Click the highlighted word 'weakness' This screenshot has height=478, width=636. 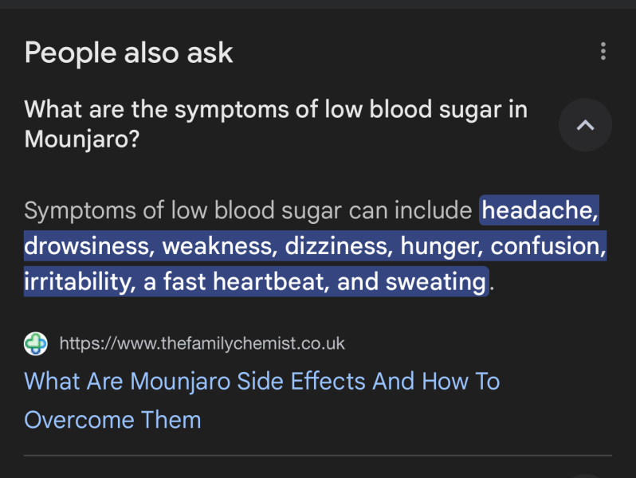(x=215, y=246)
